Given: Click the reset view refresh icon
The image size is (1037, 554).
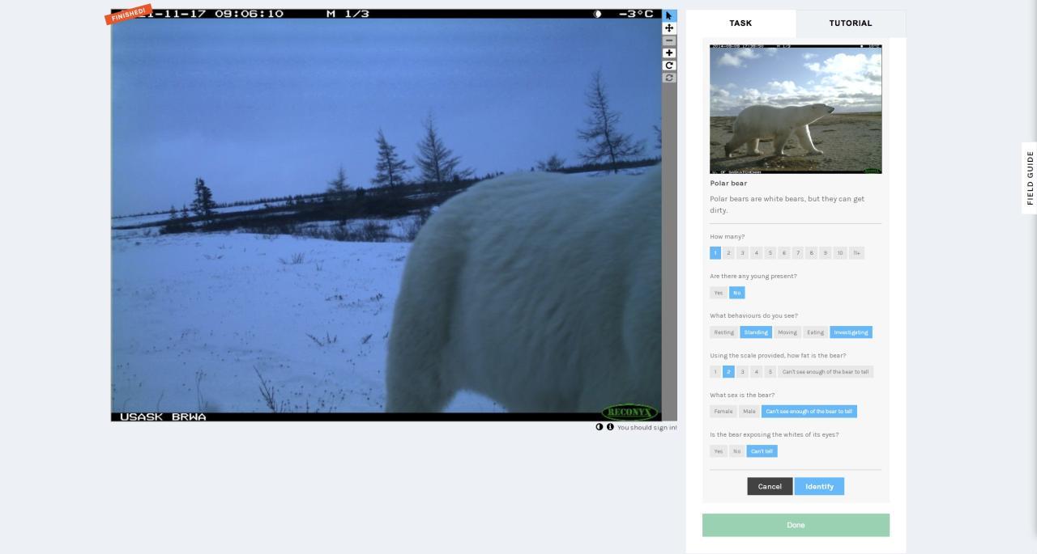Looking at the screenshot, I should (x=669, y=78).
